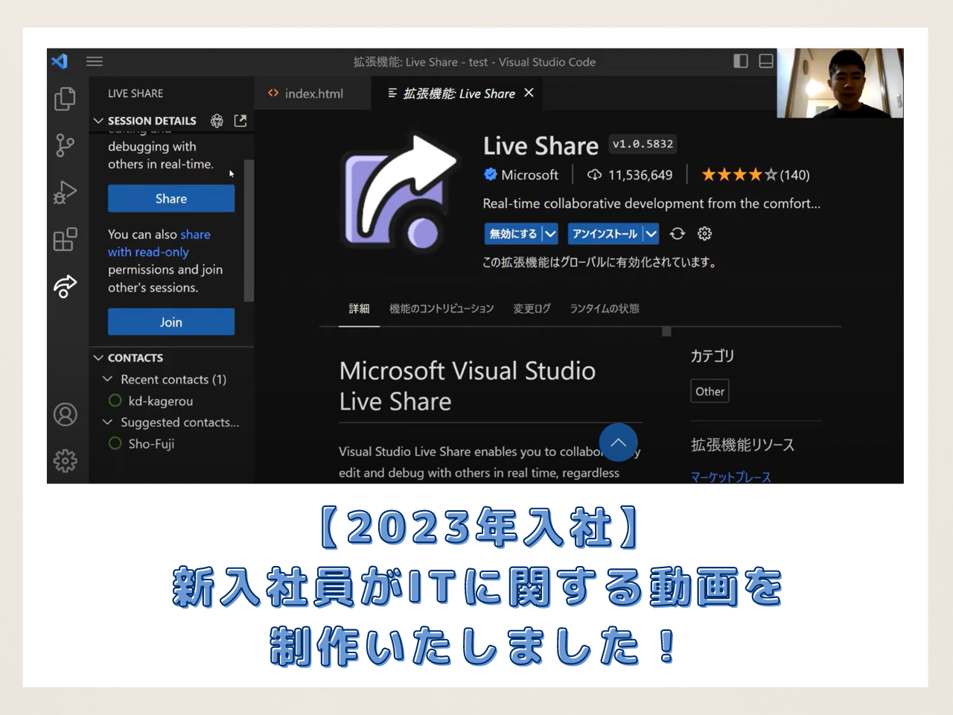Select kd-kagerou contact
Screen dimensions: 953x715
pos(160,401)
